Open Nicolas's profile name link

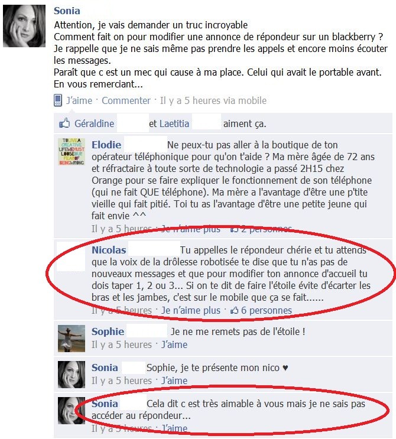click(109, 250)
